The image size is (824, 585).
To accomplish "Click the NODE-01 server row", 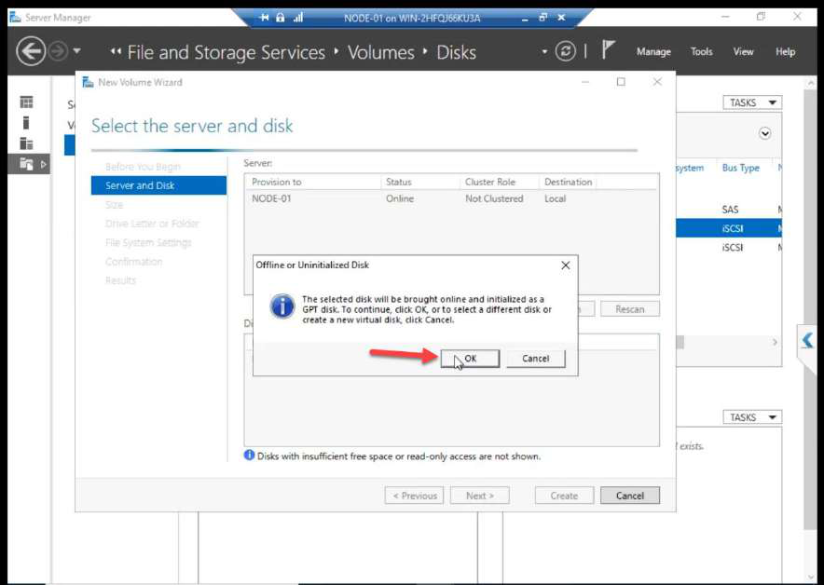I will pyautogui.click(x=451, y=198).
